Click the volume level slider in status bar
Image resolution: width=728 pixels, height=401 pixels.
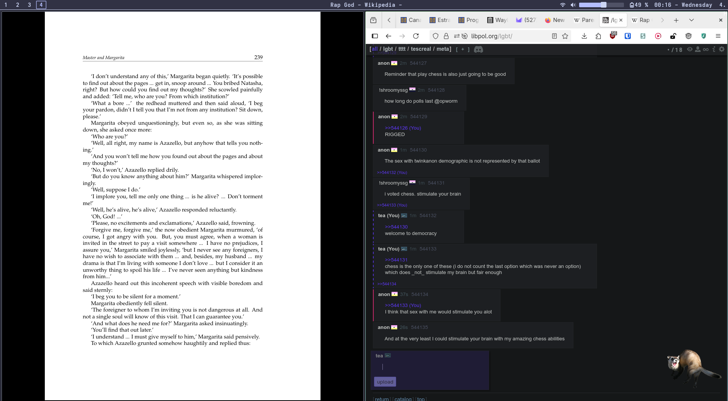click(x=601, y=5)
